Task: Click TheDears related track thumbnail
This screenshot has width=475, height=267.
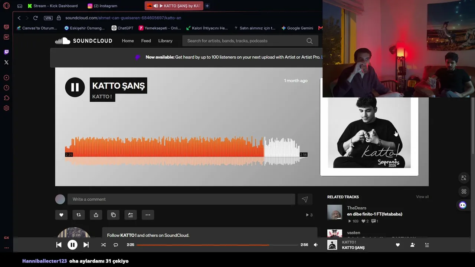Action: click(x=335, y=212)
